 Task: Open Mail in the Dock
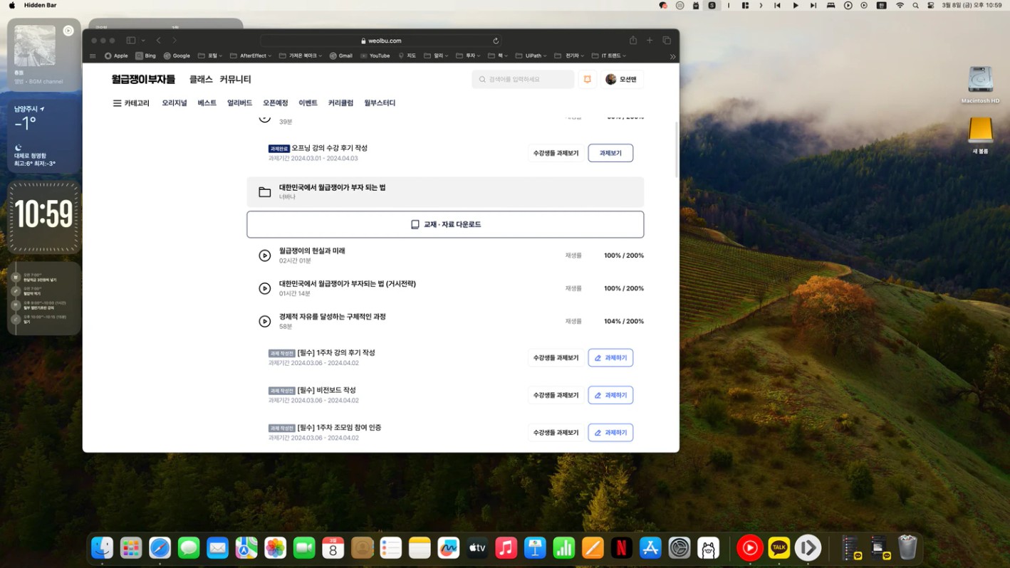217,547
